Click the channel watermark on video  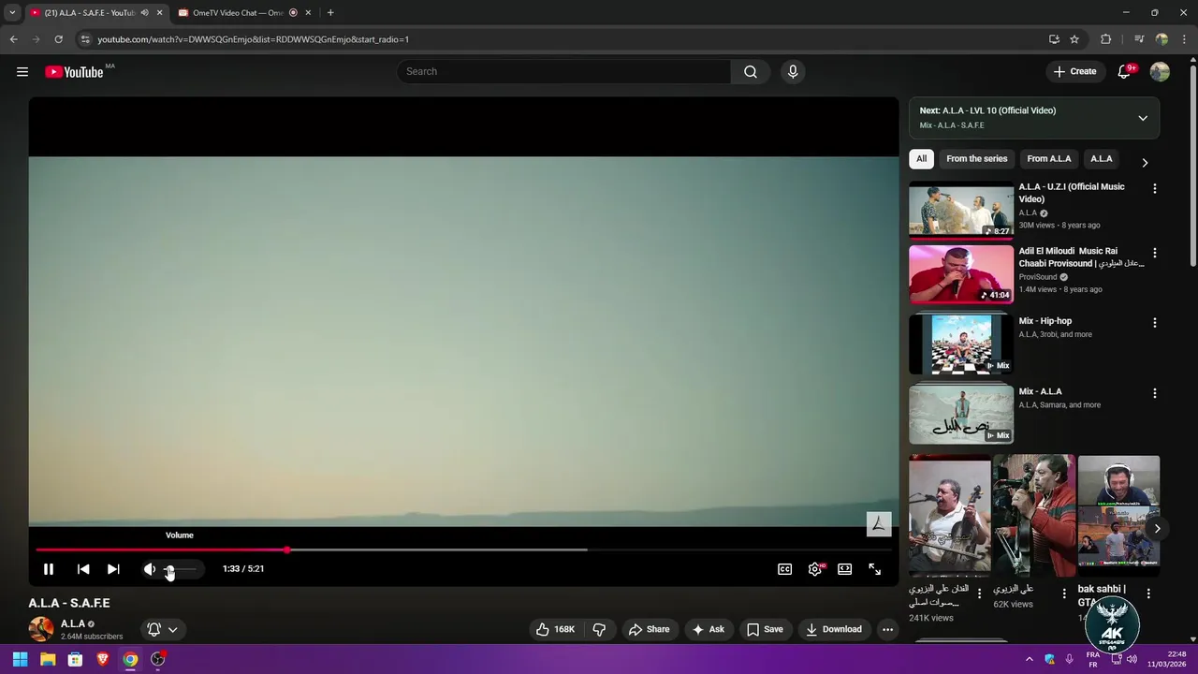click(879, 524)
